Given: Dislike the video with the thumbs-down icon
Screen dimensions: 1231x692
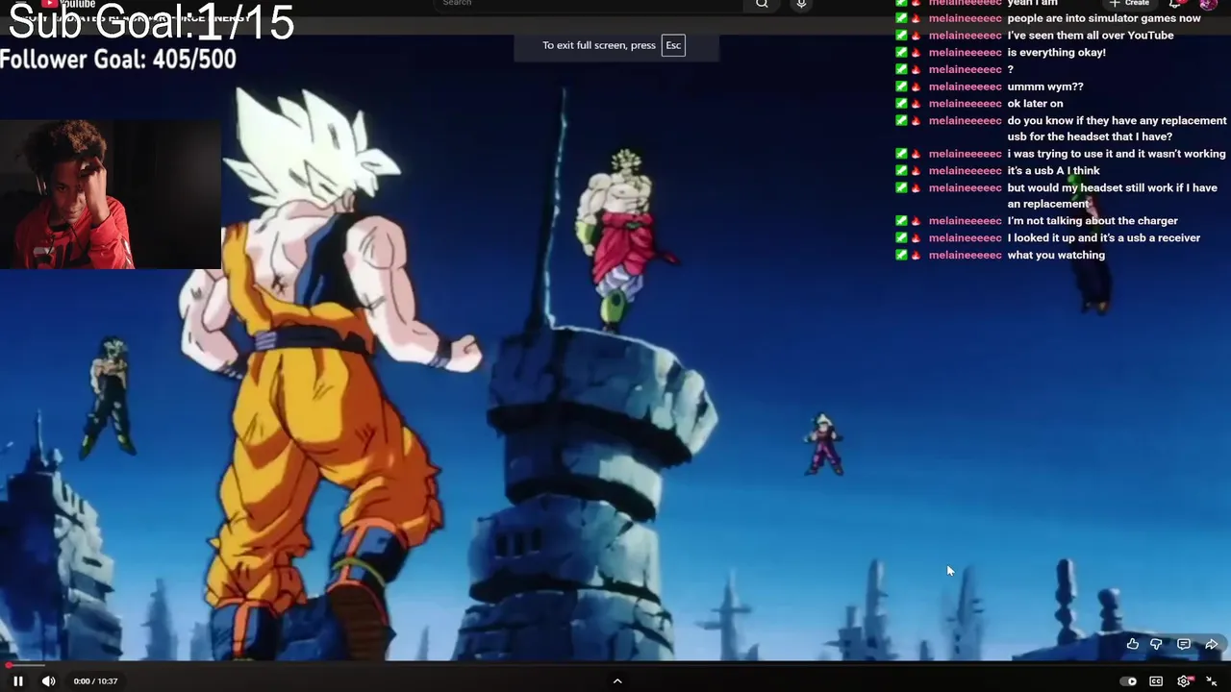Looking at the screenshot, I should click(1157, 644).
